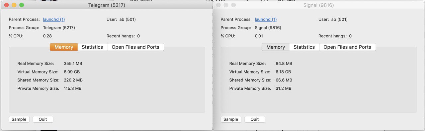This screenshot has width=425, height=131.
Task: Close the Telegram (5217) window
Action: click(x=6, y=5)
